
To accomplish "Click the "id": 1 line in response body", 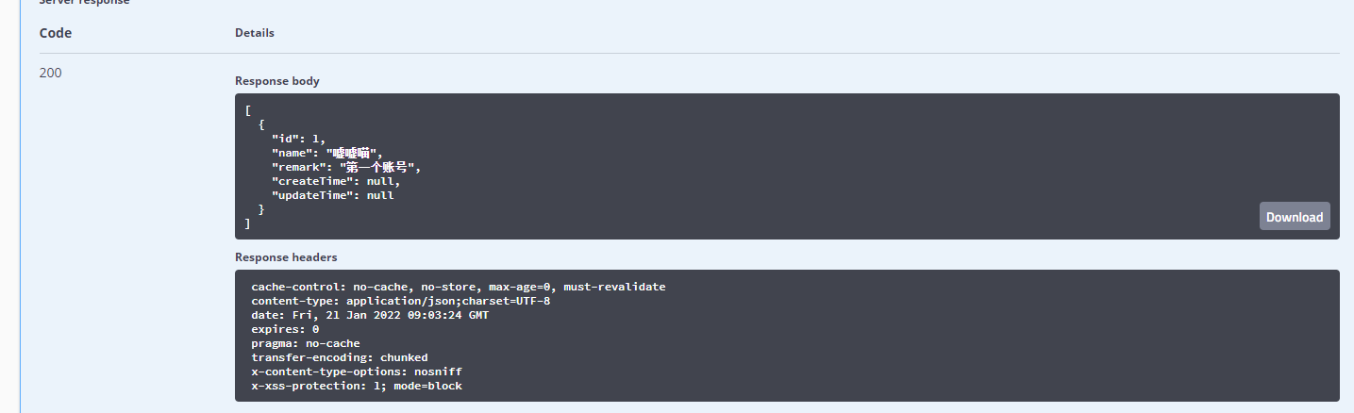I will point(298,139).
